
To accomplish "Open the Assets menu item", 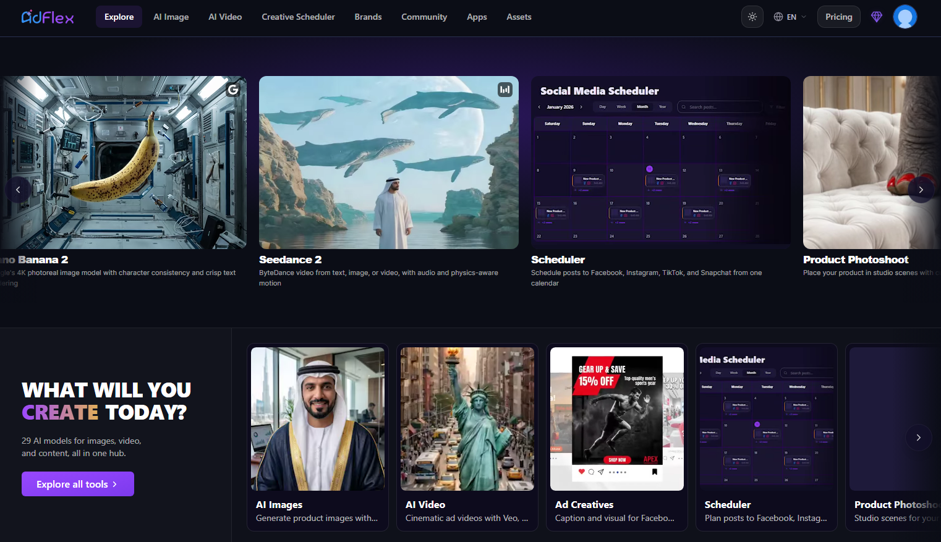I will pos(519,17).
